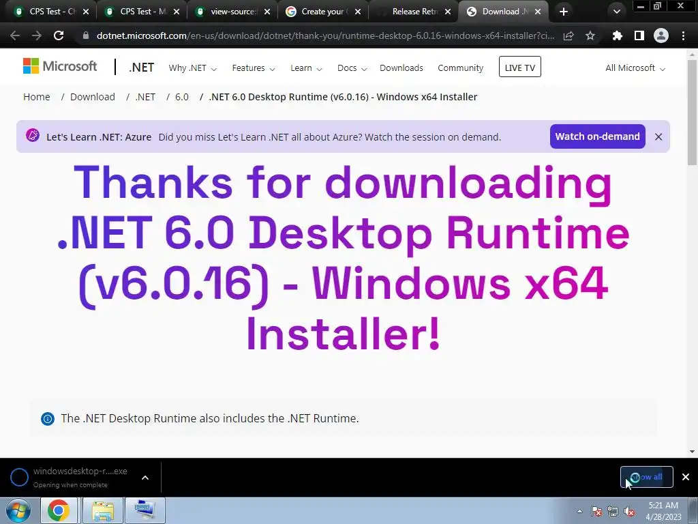698x524 pixels.
Task: Open the tab search dropdown arrow
Action: tap(616, 12)
